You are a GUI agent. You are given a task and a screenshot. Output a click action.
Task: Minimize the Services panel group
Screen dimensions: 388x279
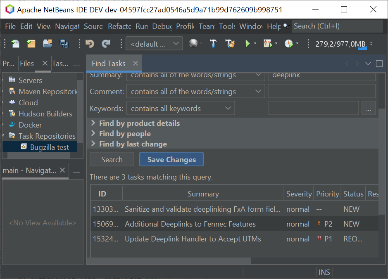(76, 65)
